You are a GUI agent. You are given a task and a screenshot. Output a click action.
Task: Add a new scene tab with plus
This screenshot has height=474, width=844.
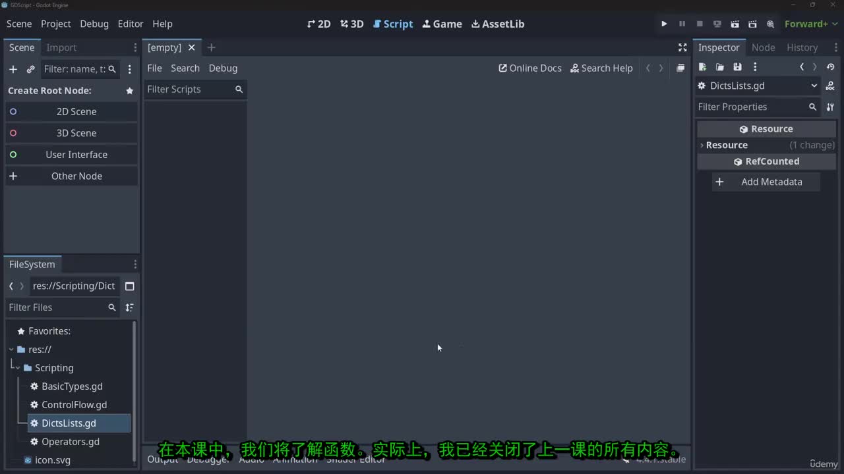click(x=211, y=47)
